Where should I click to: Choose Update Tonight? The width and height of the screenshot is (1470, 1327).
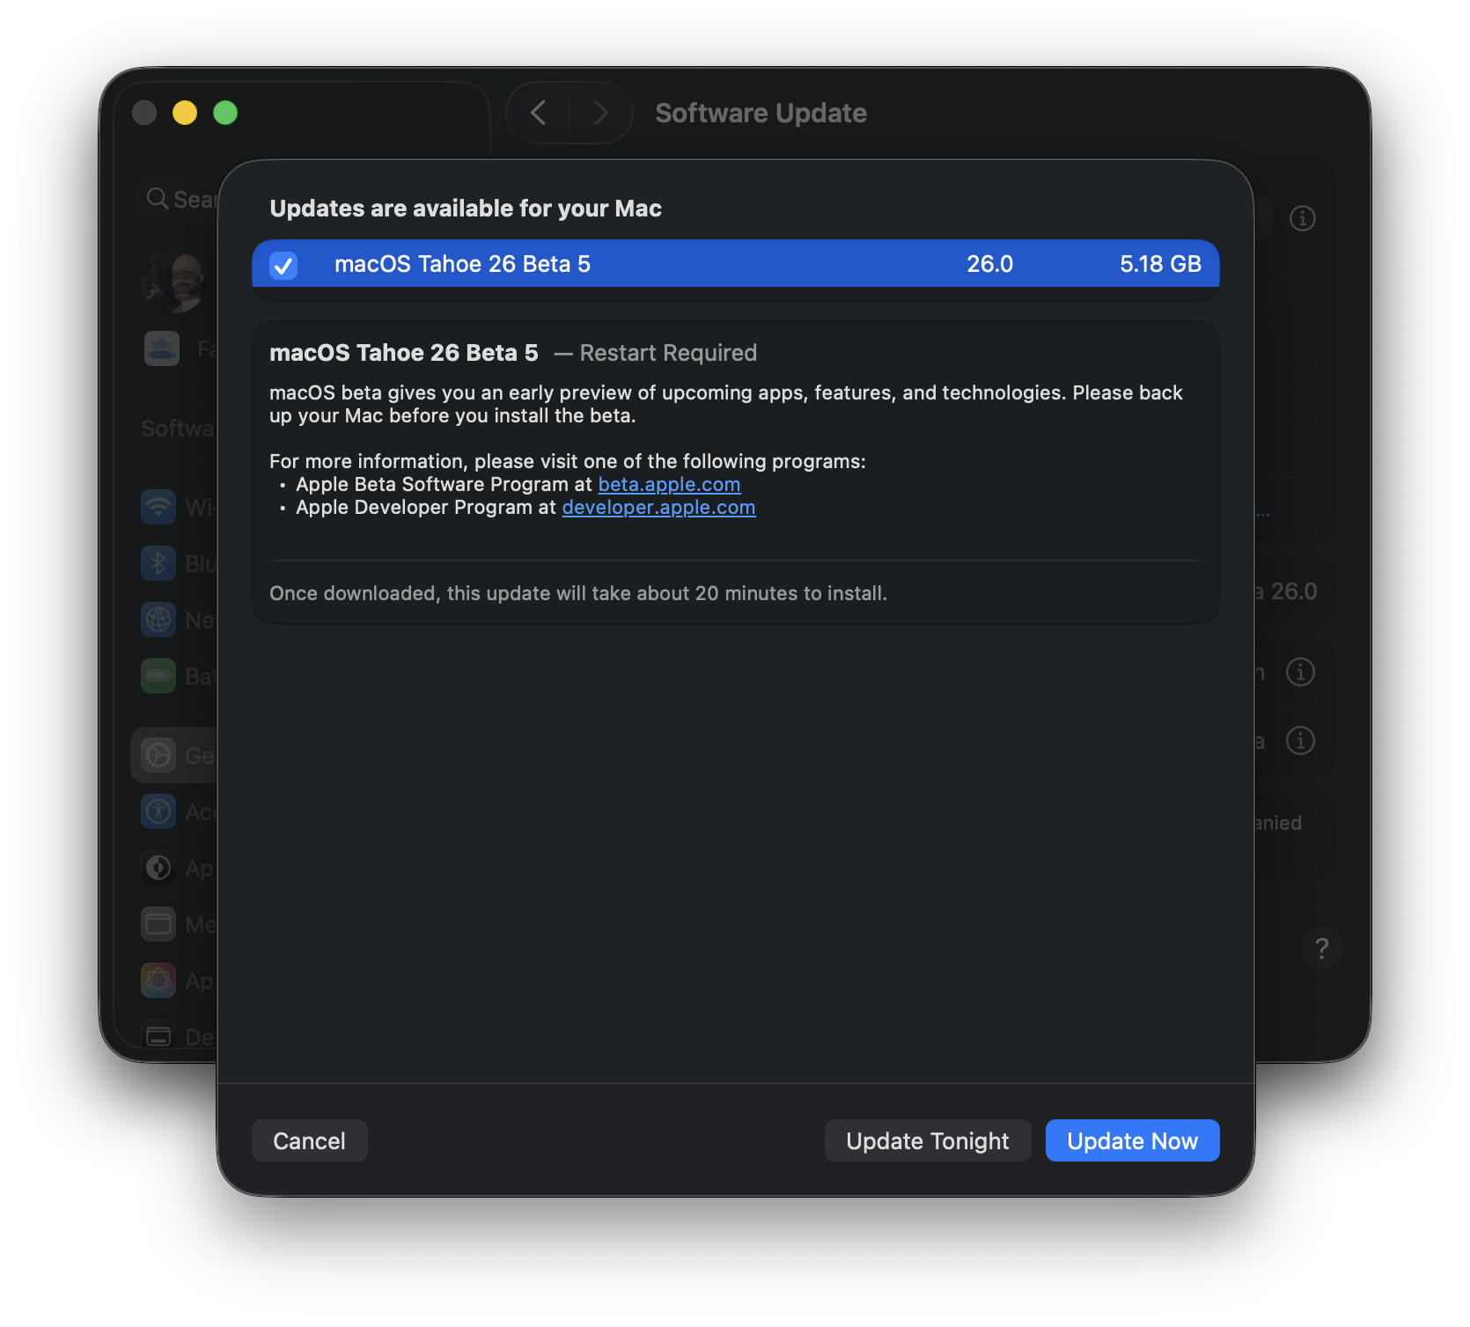927,1140
